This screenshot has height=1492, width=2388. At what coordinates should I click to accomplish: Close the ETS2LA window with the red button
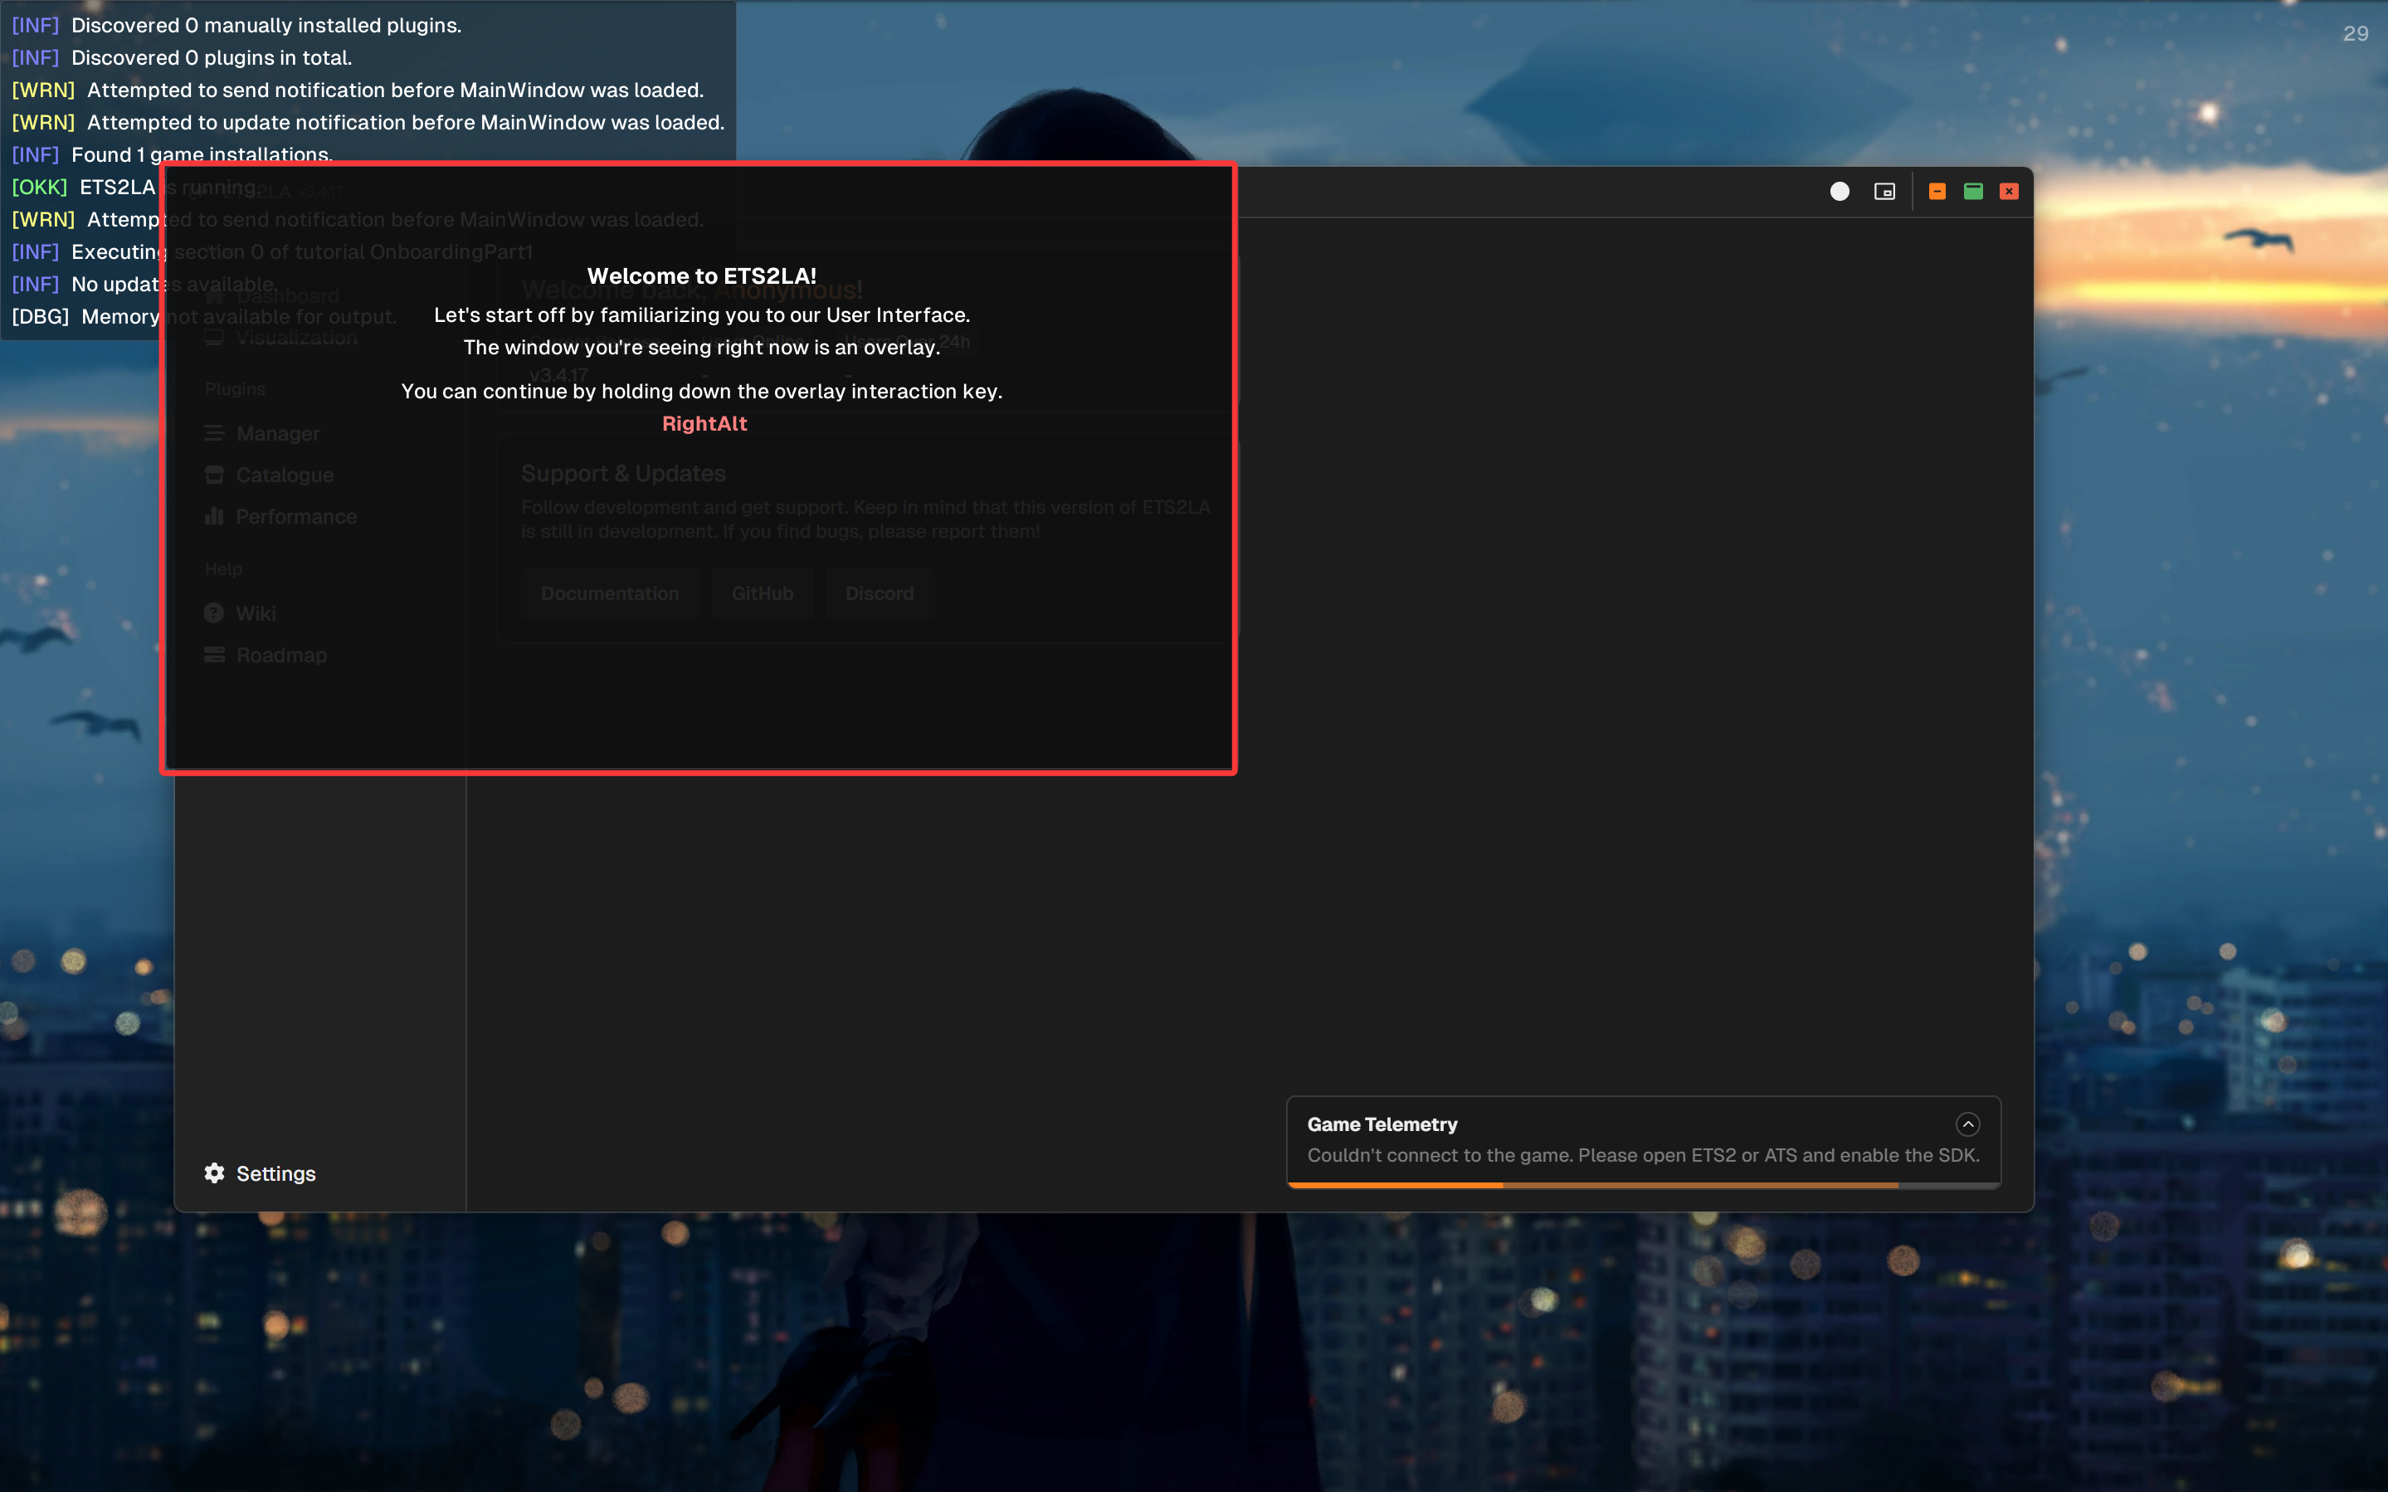2010,192
